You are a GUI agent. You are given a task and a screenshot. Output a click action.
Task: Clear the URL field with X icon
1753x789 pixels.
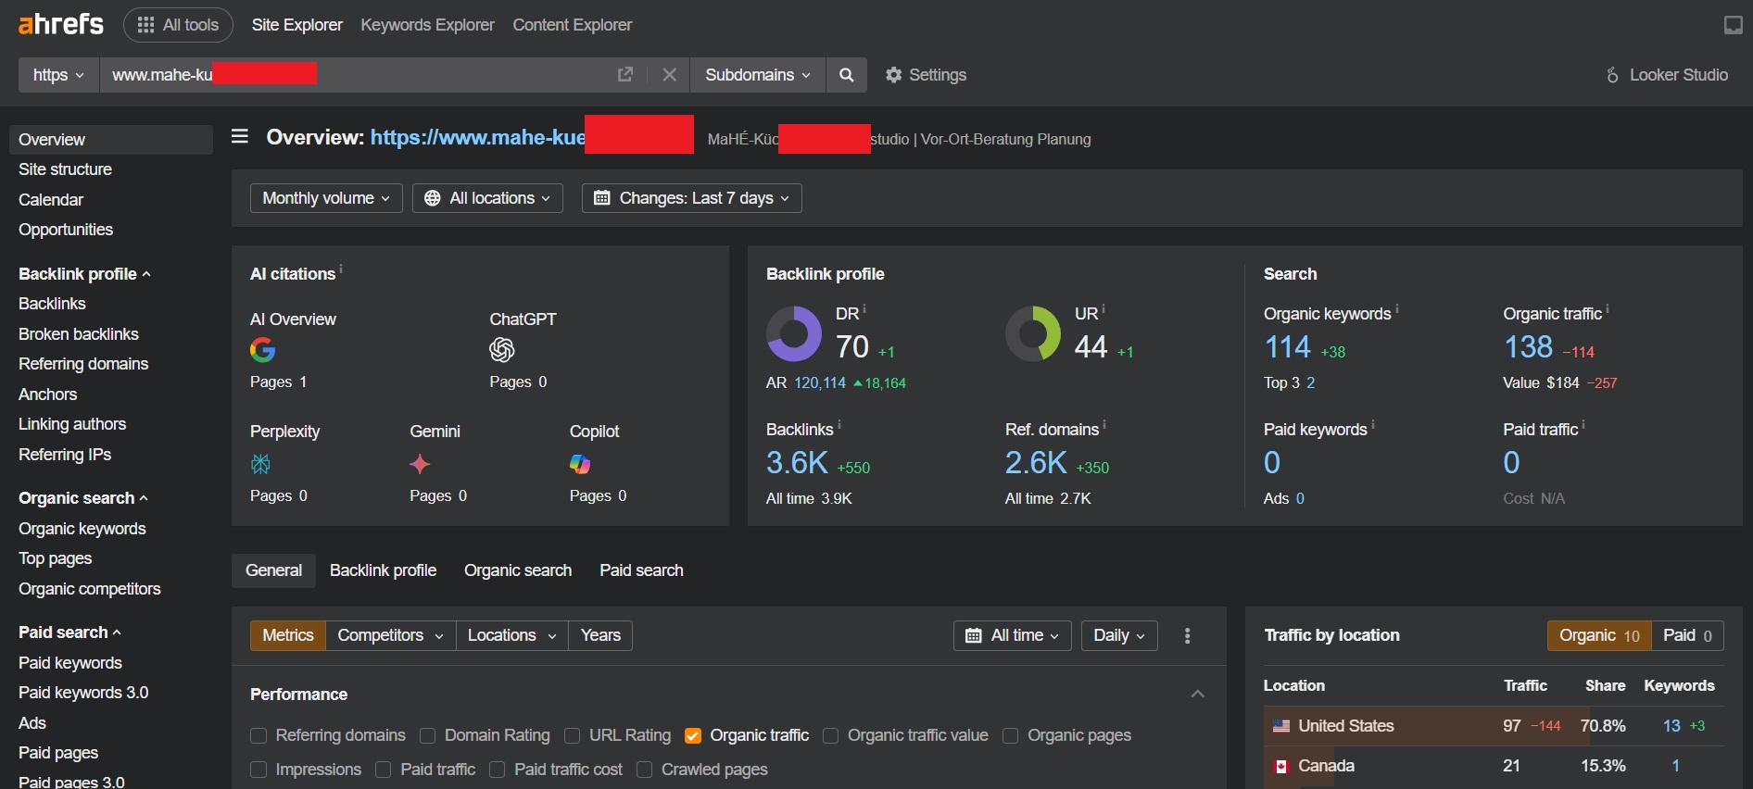(669, 75)
